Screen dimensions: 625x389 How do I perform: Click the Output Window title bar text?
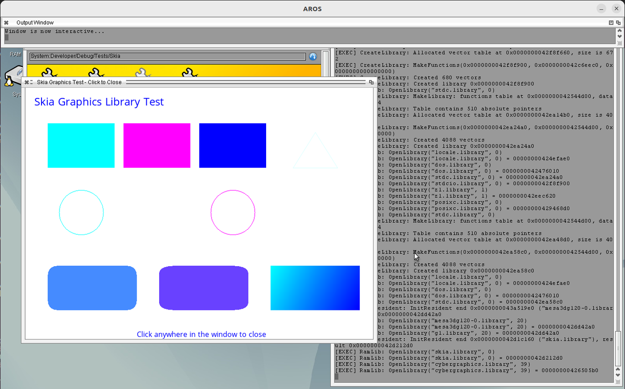(x=35, y=22)
